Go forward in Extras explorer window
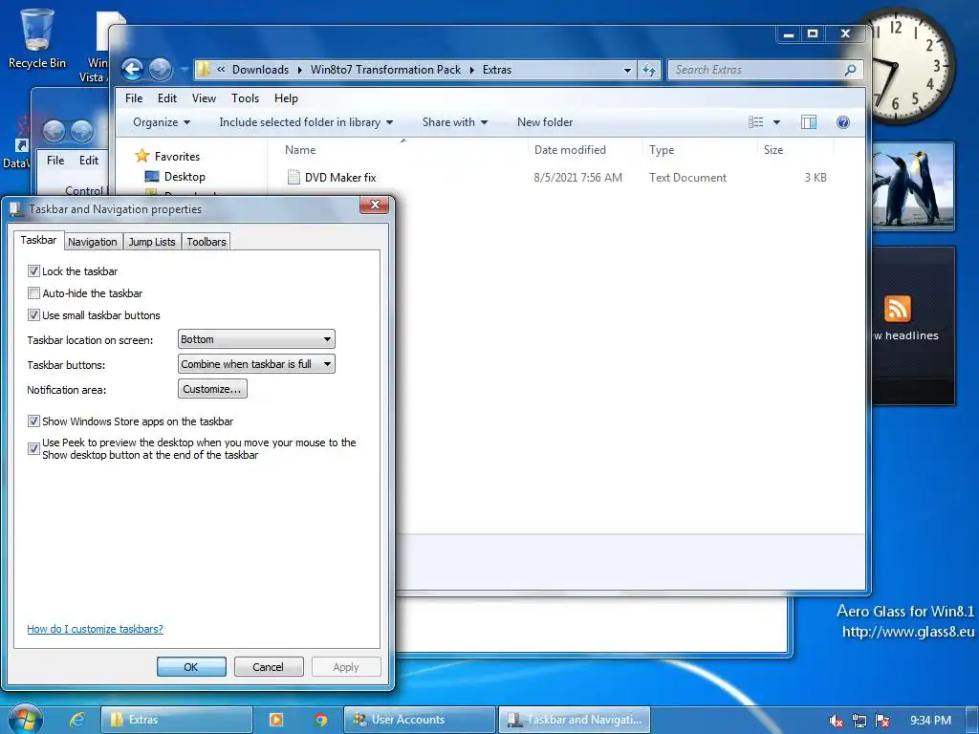This screenshot has width=979, height=734. (161, 69)
